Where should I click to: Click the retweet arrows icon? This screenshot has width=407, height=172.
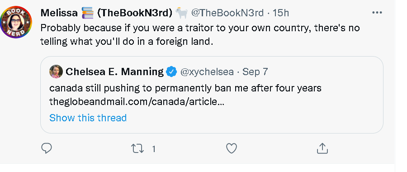(x=137, y=148)
